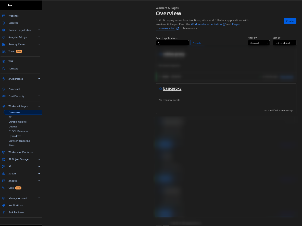Image resolution: width=302 pixels, height=226 pixels.
Task: Click the IP Addresses pin icon
Action: coord(4,79)
